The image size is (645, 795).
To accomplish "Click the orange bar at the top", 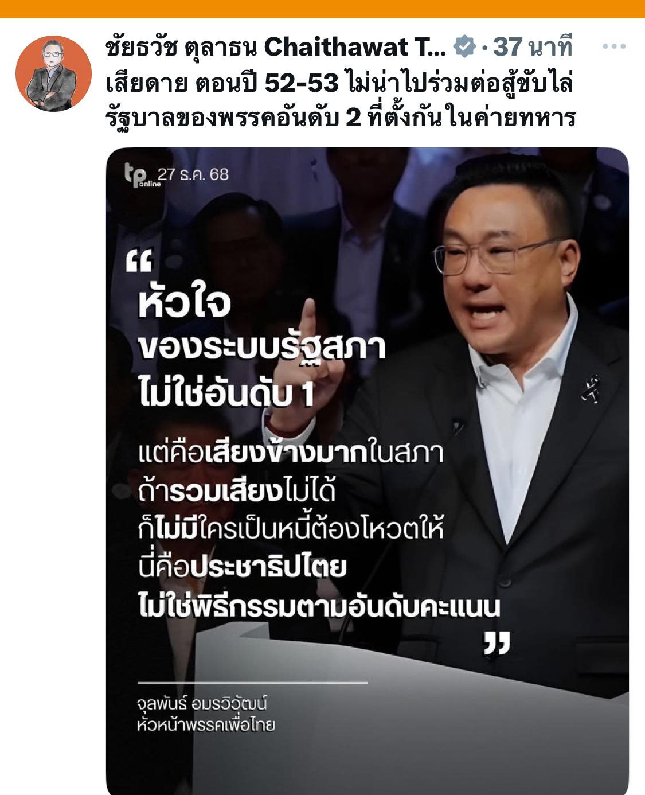I will pos(322,9).
